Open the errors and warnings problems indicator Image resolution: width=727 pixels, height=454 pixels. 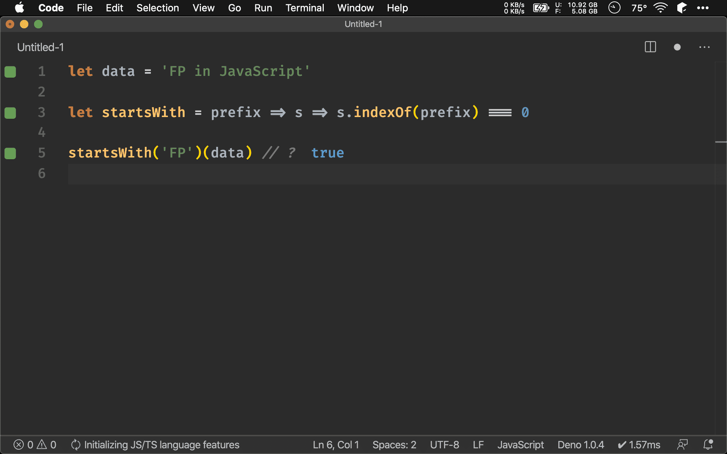[35, 444]
